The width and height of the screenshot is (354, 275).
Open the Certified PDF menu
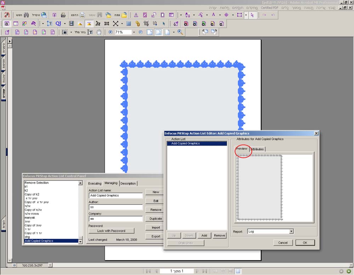point(269,7)
